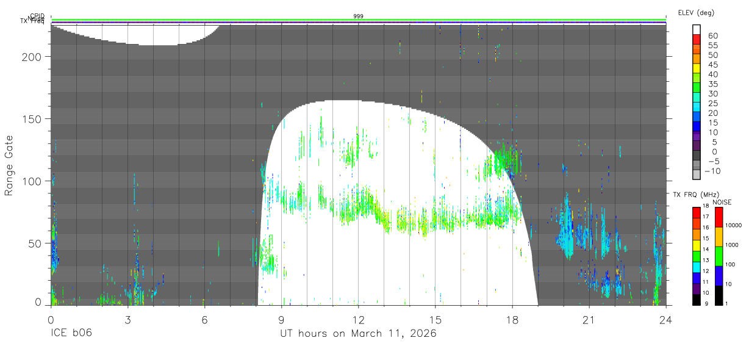Viewport: 749px width, 346px height.
Task: Pick the yellow TX FRQ swatch between 14 and 15
Action: click(x=696, y=245)
